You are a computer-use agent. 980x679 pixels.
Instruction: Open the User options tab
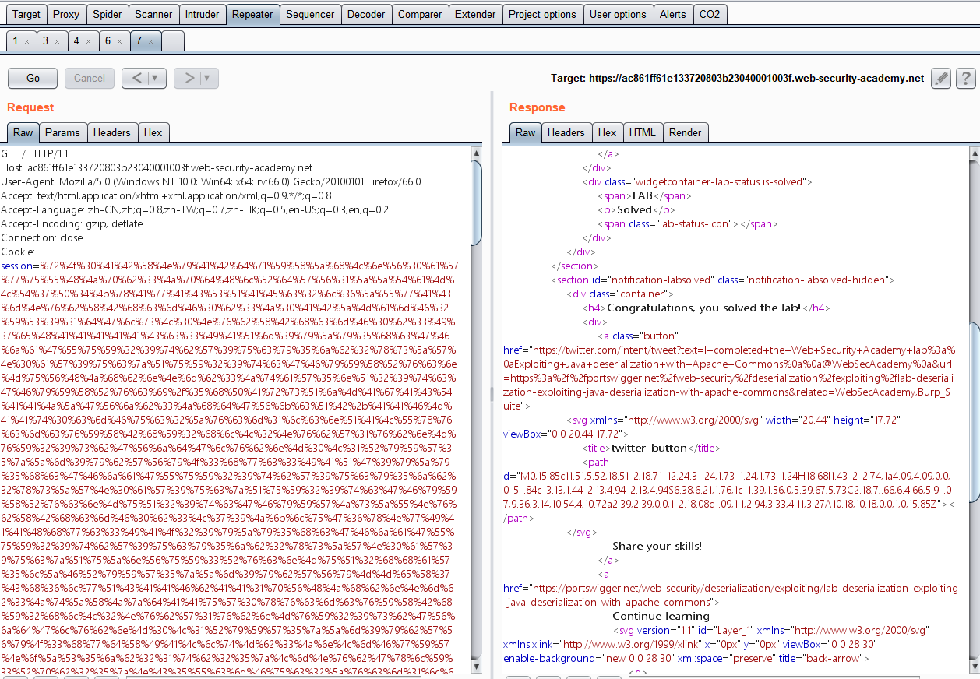tap(618, 14)
